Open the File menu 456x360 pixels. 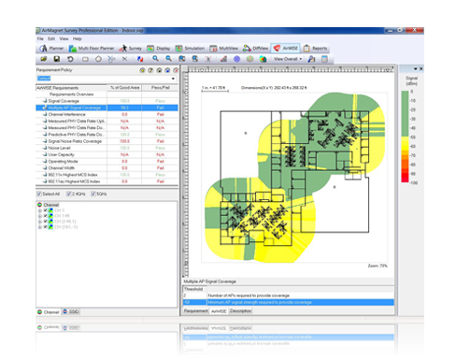pos(40,38)
